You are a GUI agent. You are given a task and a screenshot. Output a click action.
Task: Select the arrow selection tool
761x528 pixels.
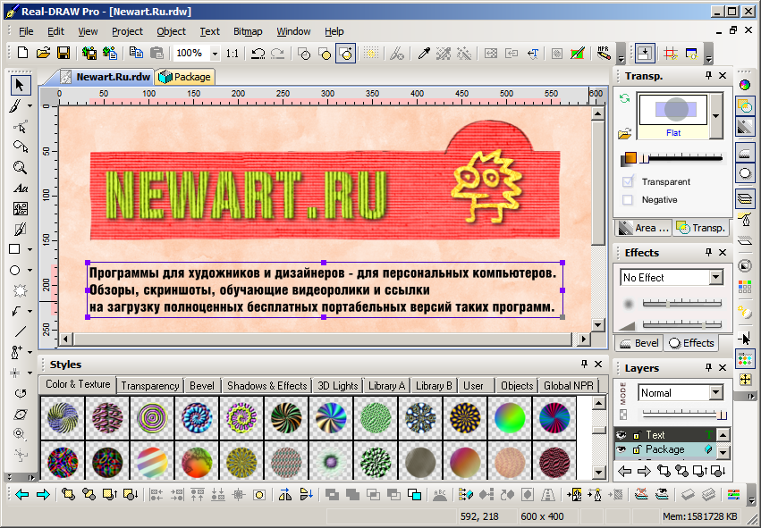coord(20,85)
